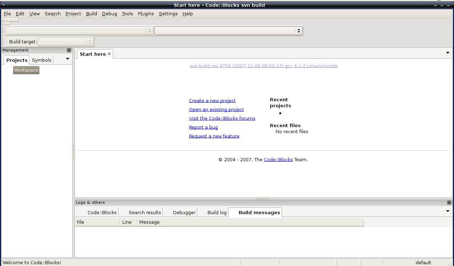The width and height of the screenshot is (454, 266).
Task: Click Report a bug link
Action: click(203, 127)
